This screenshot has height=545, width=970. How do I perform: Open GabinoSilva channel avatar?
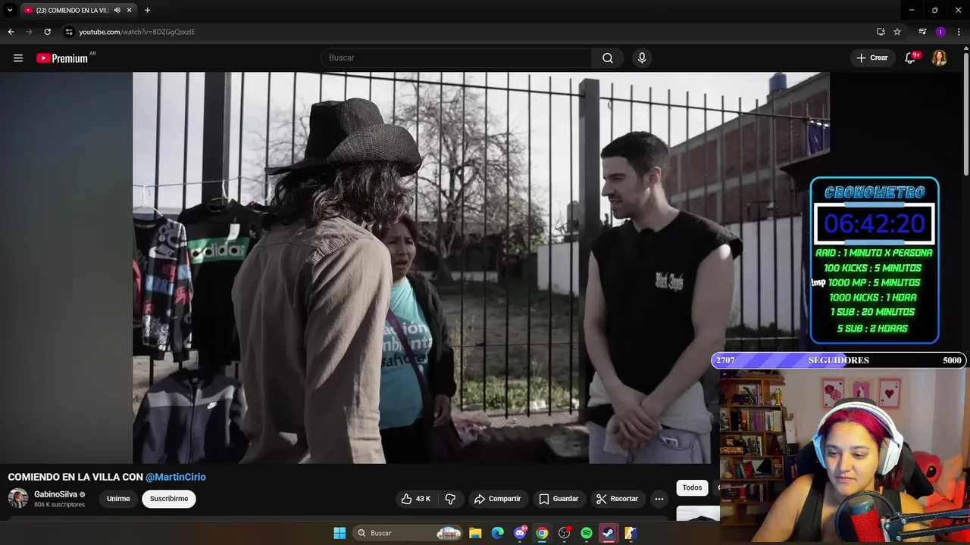pyautogui.click(x=18, y=498)
